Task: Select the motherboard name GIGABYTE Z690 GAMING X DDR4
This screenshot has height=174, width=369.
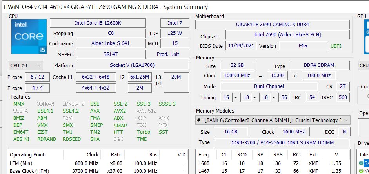Action: coord(272,25)
